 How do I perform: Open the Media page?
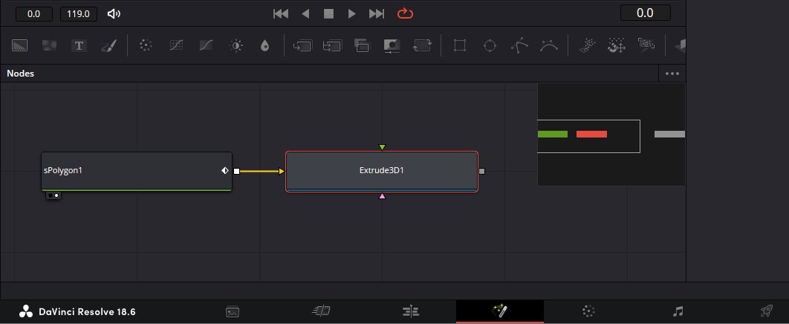point(233,311)
